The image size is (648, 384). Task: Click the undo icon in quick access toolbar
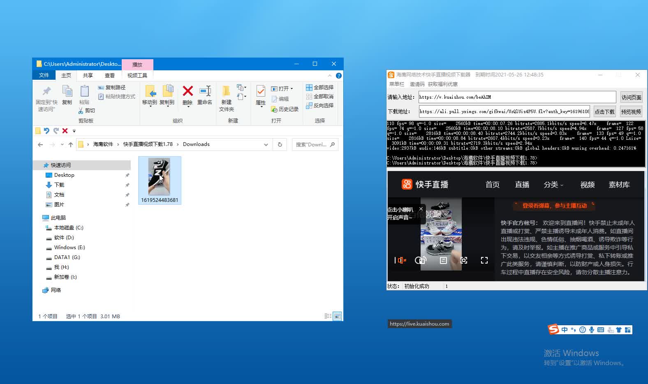[46, 131]
